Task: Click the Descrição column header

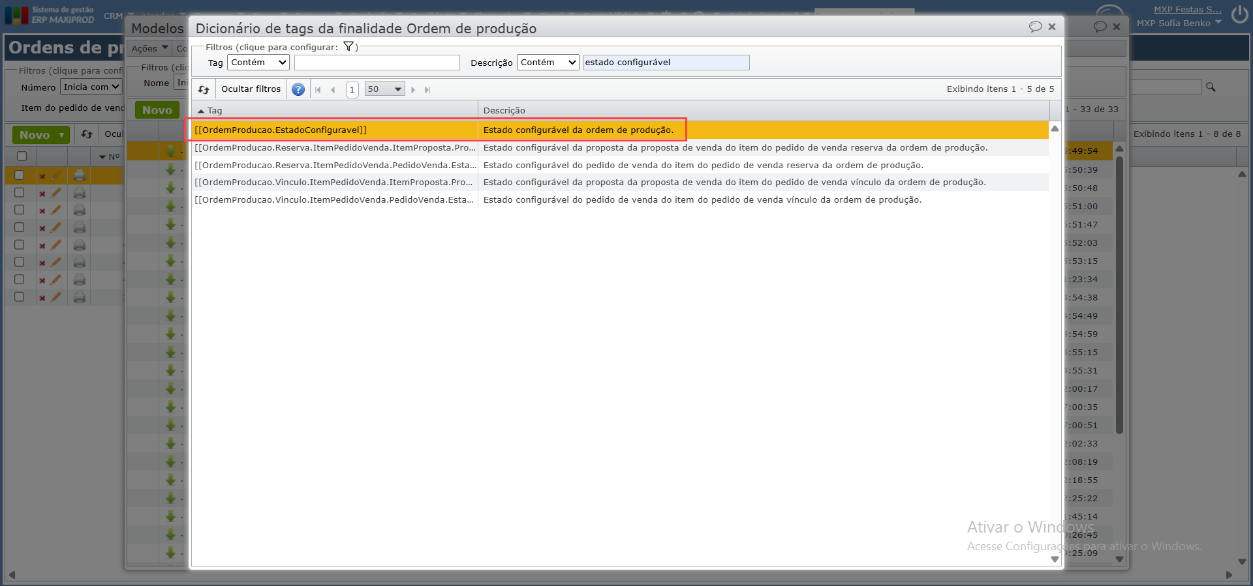Action: coord(764,110)
